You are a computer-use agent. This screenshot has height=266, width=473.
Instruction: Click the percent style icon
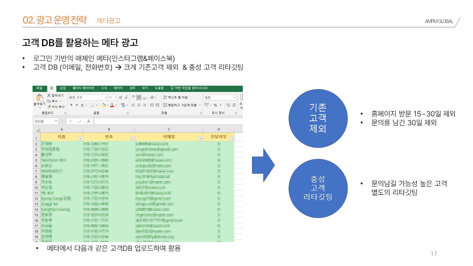coord(215,105)
